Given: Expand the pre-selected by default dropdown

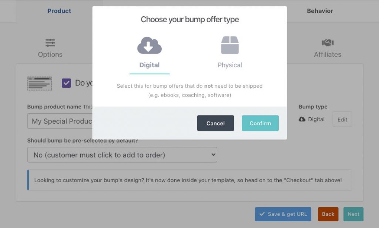Looking at the screenshot, I should [x=122, y=155].
